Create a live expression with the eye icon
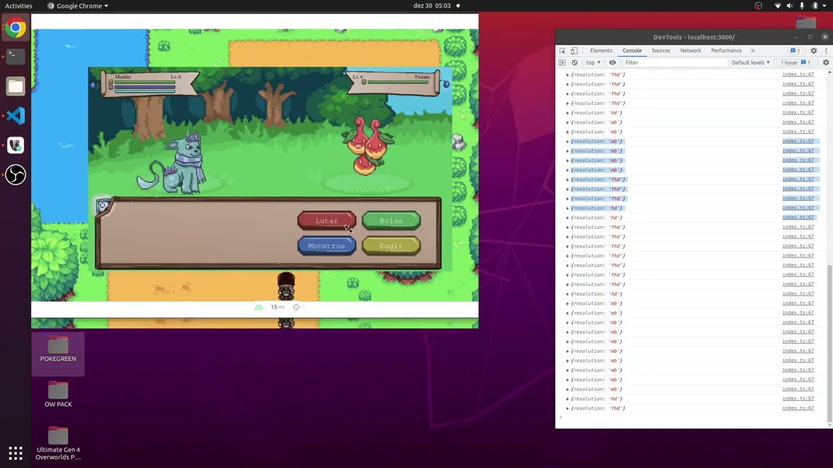The height and width of the screenshot is (468, 833). click(612, 62)
